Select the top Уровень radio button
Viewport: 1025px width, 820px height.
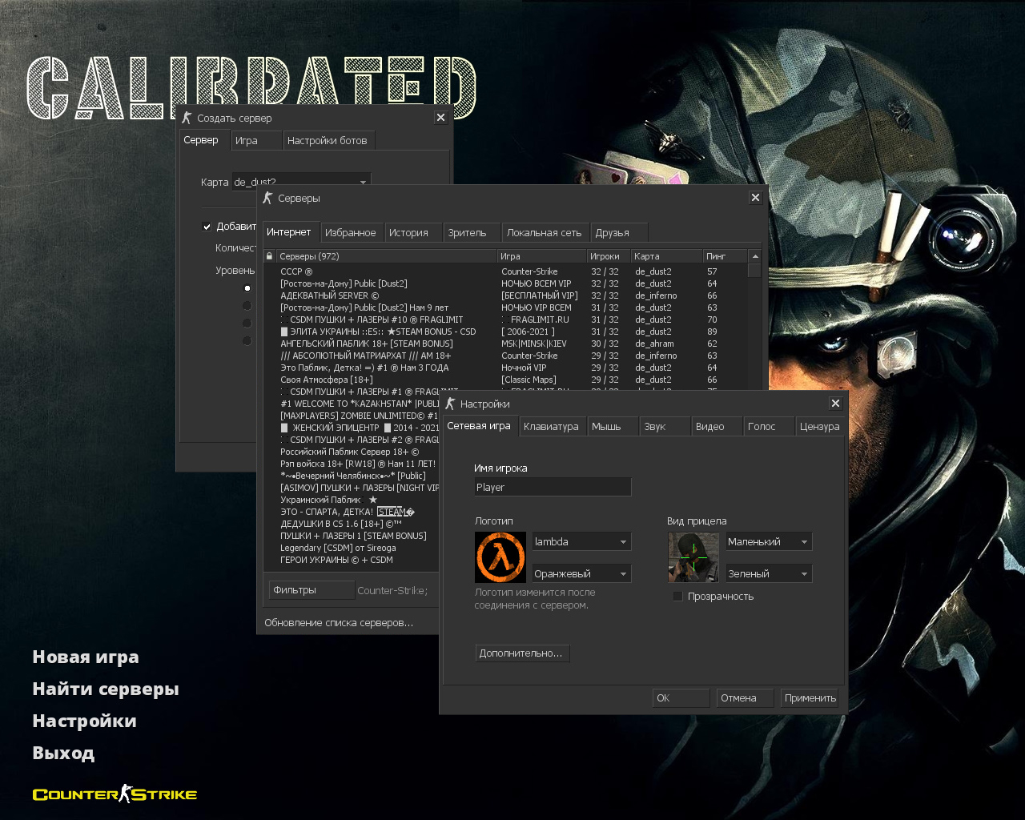(x=247, y=287)
